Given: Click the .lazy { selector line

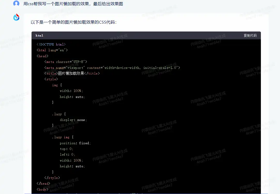Looking at the screenshot, I should coord(59,114).
